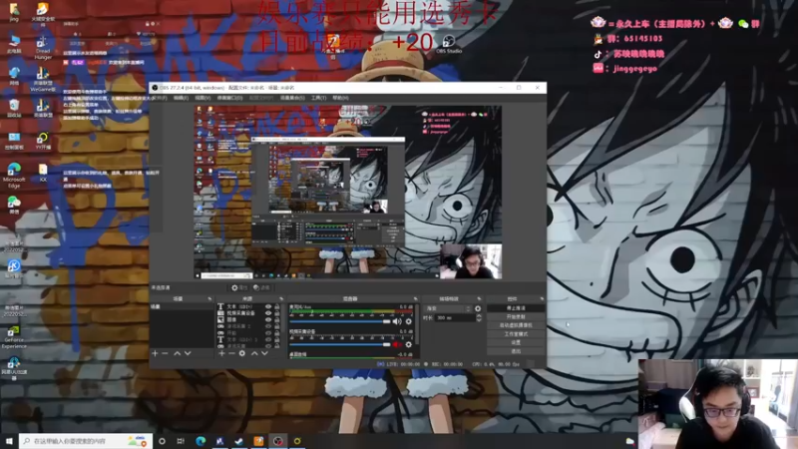The width and height of the screenshot is (798, 449).
Task: Move source down in Sources dock
Action: [x=264, y=353]
